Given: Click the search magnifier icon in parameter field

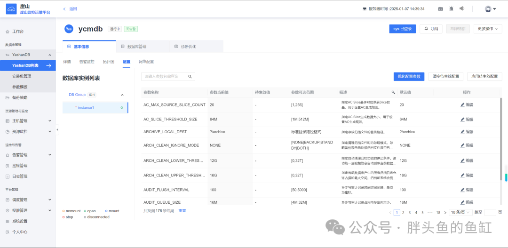Looking at the screenshot, I should coord(190,77).
